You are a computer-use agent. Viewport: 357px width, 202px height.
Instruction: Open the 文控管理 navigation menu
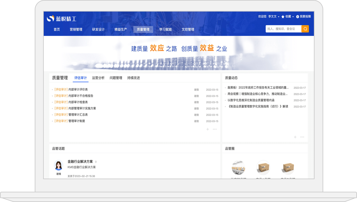point(188,30)
